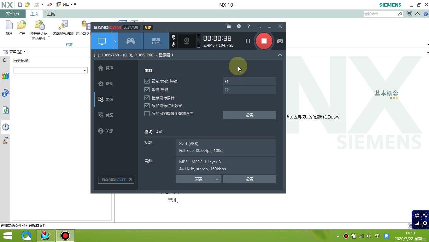
Task: Pause the Bandicam recording
Action: click(248, 41)
